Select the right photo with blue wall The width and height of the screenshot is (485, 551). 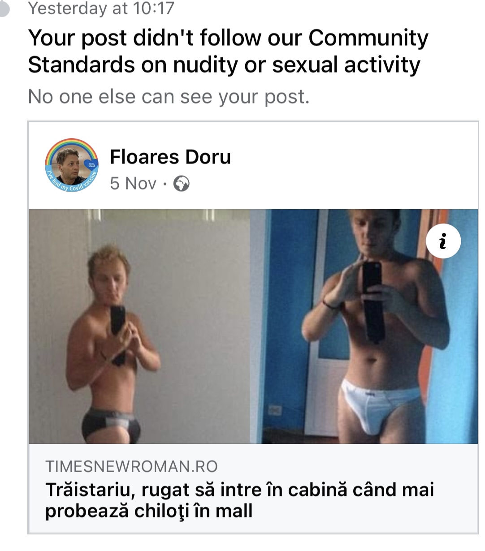[x=364, y=327]
